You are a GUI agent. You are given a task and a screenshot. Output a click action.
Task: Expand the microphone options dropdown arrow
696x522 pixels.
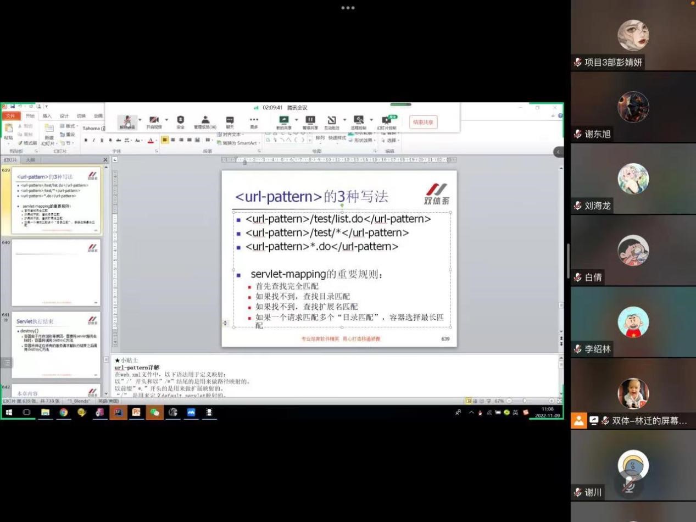[140, 119]
